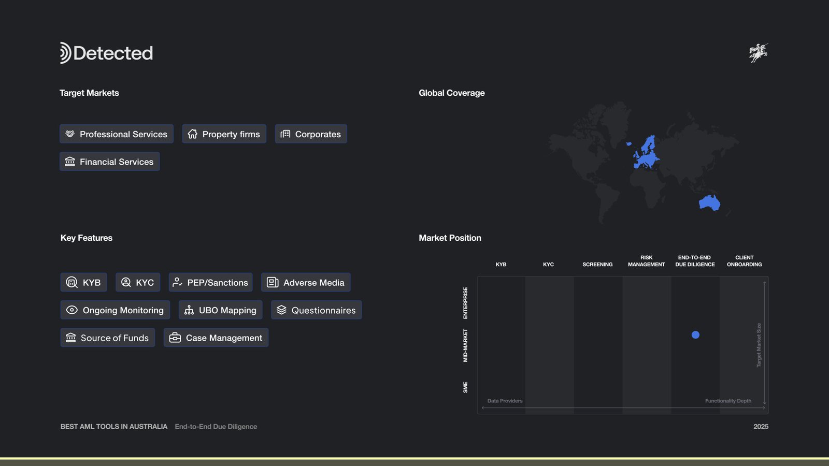
Task: Click the RISK MANAGEMENT column header
Action: [x=646, y=261]
